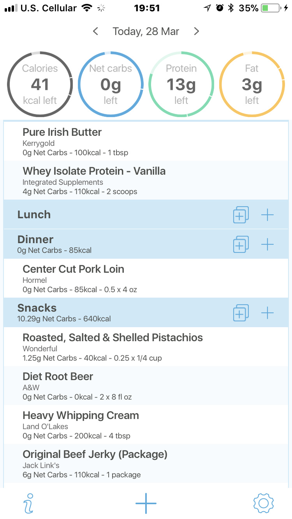
Task: Add food to Dinner with plus icon
Action: (x=267, y=244)
